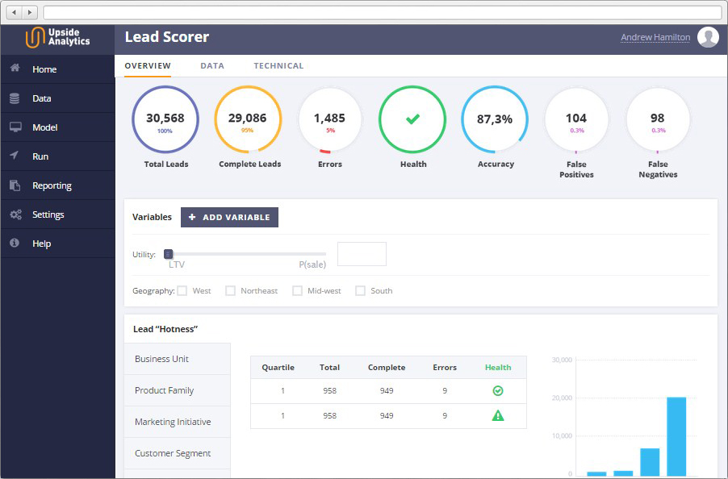Click the Data database icon in sidebar
This screenshot has width=728, height=479.
(15, 98)
